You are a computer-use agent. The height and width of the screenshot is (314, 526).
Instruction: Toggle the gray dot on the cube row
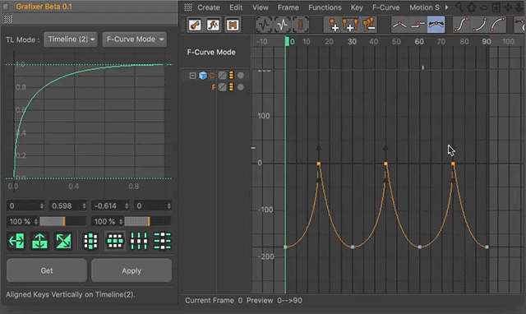241,76
